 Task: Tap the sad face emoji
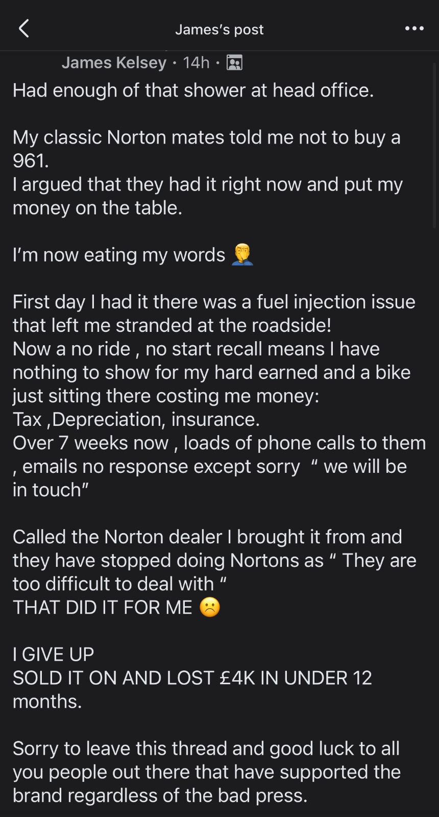(210, 607)
